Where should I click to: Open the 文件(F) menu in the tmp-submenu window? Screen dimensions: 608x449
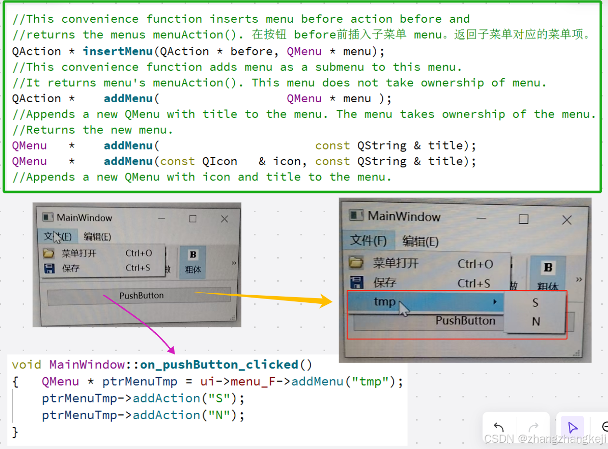click(x=368, y=240)
